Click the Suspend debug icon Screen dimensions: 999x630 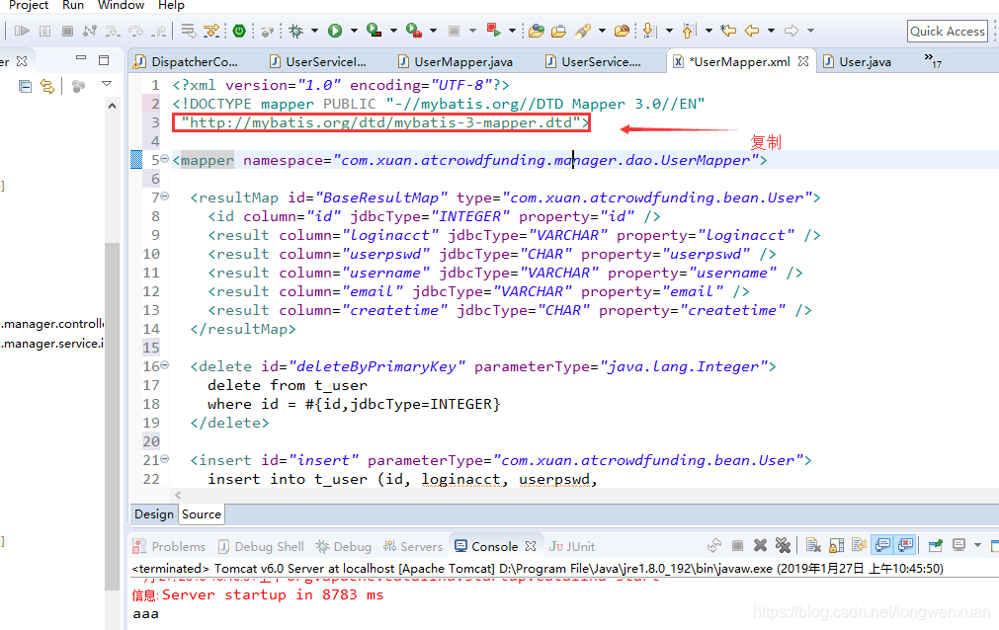click(44, 31)
